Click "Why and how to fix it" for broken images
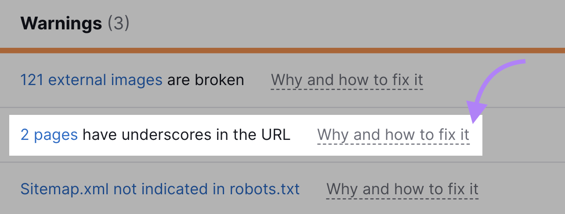Image resolution: width=565 pixels, height=214 pixels. pos(347,80)
